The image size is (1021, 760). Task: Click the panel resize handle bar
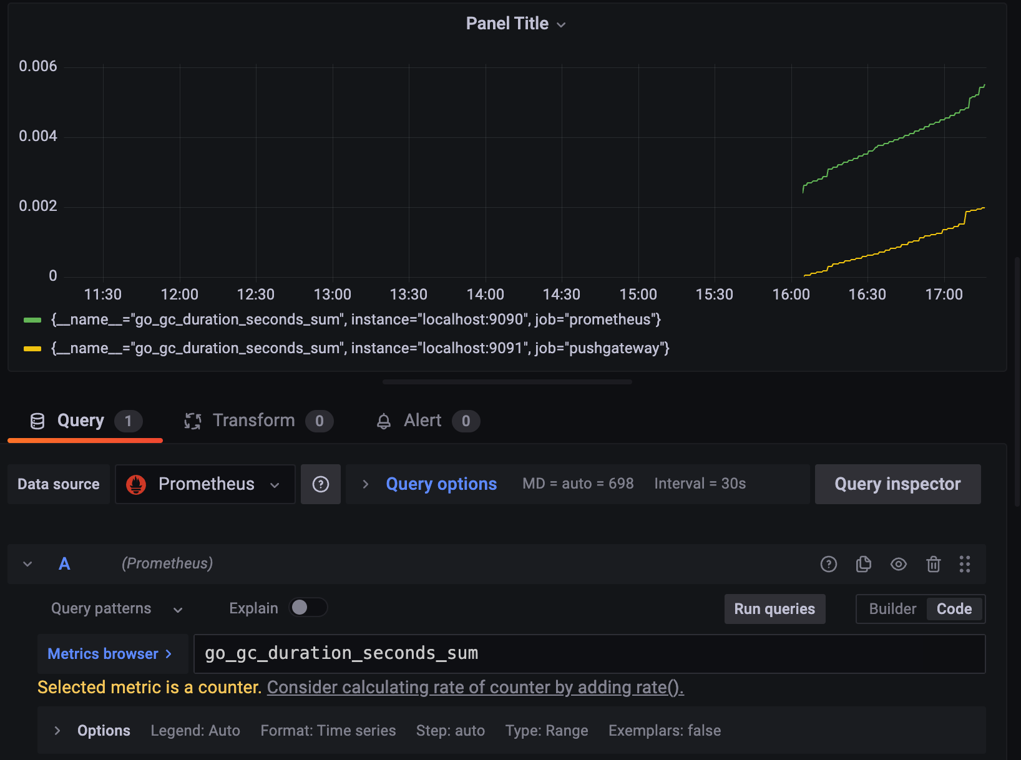tap(507, 382)
